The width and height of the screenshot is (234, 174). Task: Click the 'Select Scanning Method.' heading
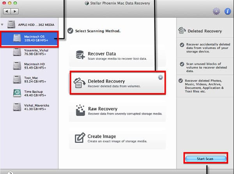pos(98,31)
